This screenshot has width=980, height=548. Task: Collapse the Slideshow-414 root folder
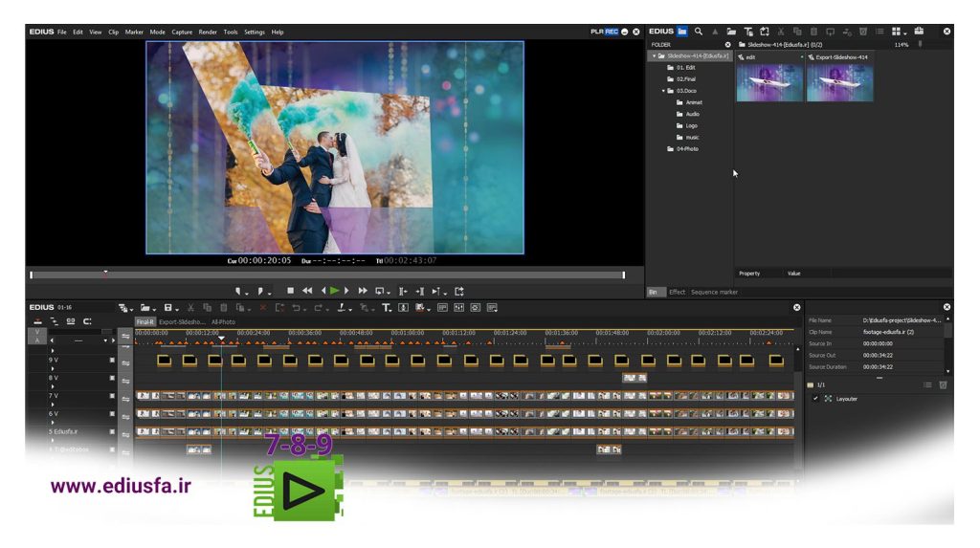[x=655, y=56]
